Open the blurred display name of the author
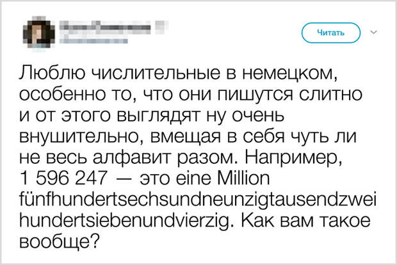Image resolution: width=397 pixels, height=265 pixels. pos(105,28)
